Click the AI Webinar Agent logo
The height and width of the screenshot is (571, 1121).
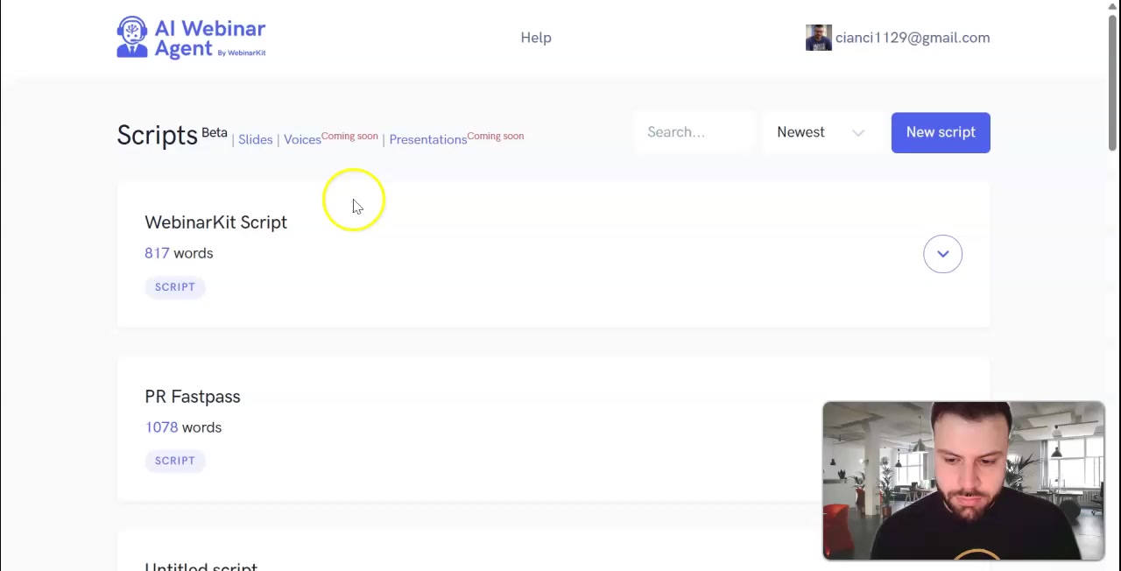[x=191, y=38]
